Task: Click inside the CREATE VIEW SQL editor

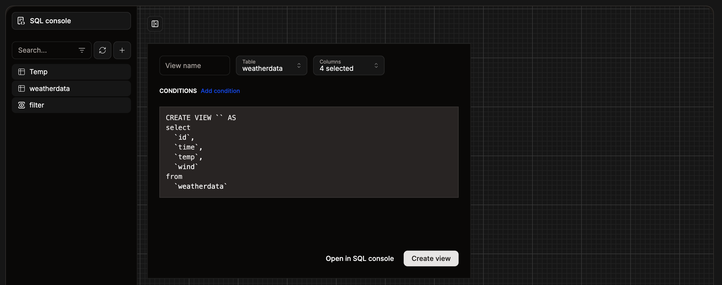Action: [308, 152]
